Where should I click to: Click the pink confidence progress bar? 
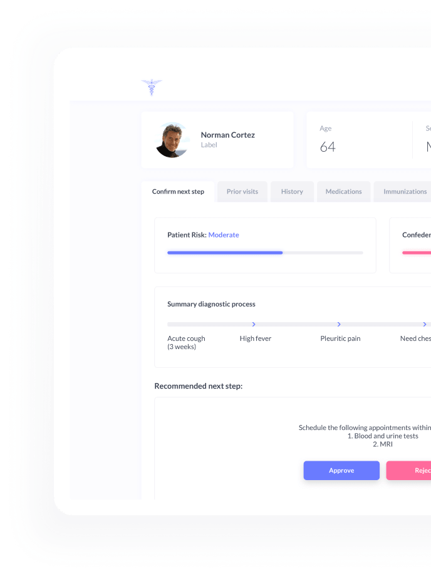point(417,253)
